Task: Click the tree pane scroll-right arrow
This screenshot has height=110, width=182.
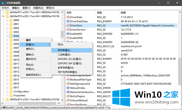Action: click(59, 103)
